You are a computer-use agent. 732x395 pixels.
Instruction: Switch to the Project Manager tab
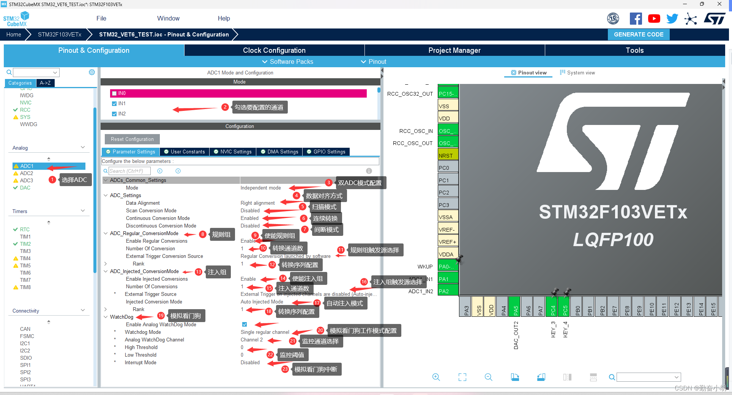tap(454, 51)
